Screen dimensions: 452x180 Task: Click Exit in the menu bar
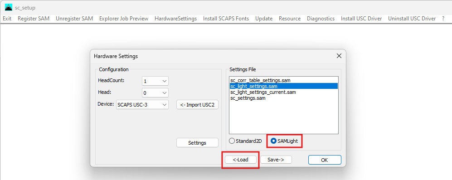pos(7,19)
